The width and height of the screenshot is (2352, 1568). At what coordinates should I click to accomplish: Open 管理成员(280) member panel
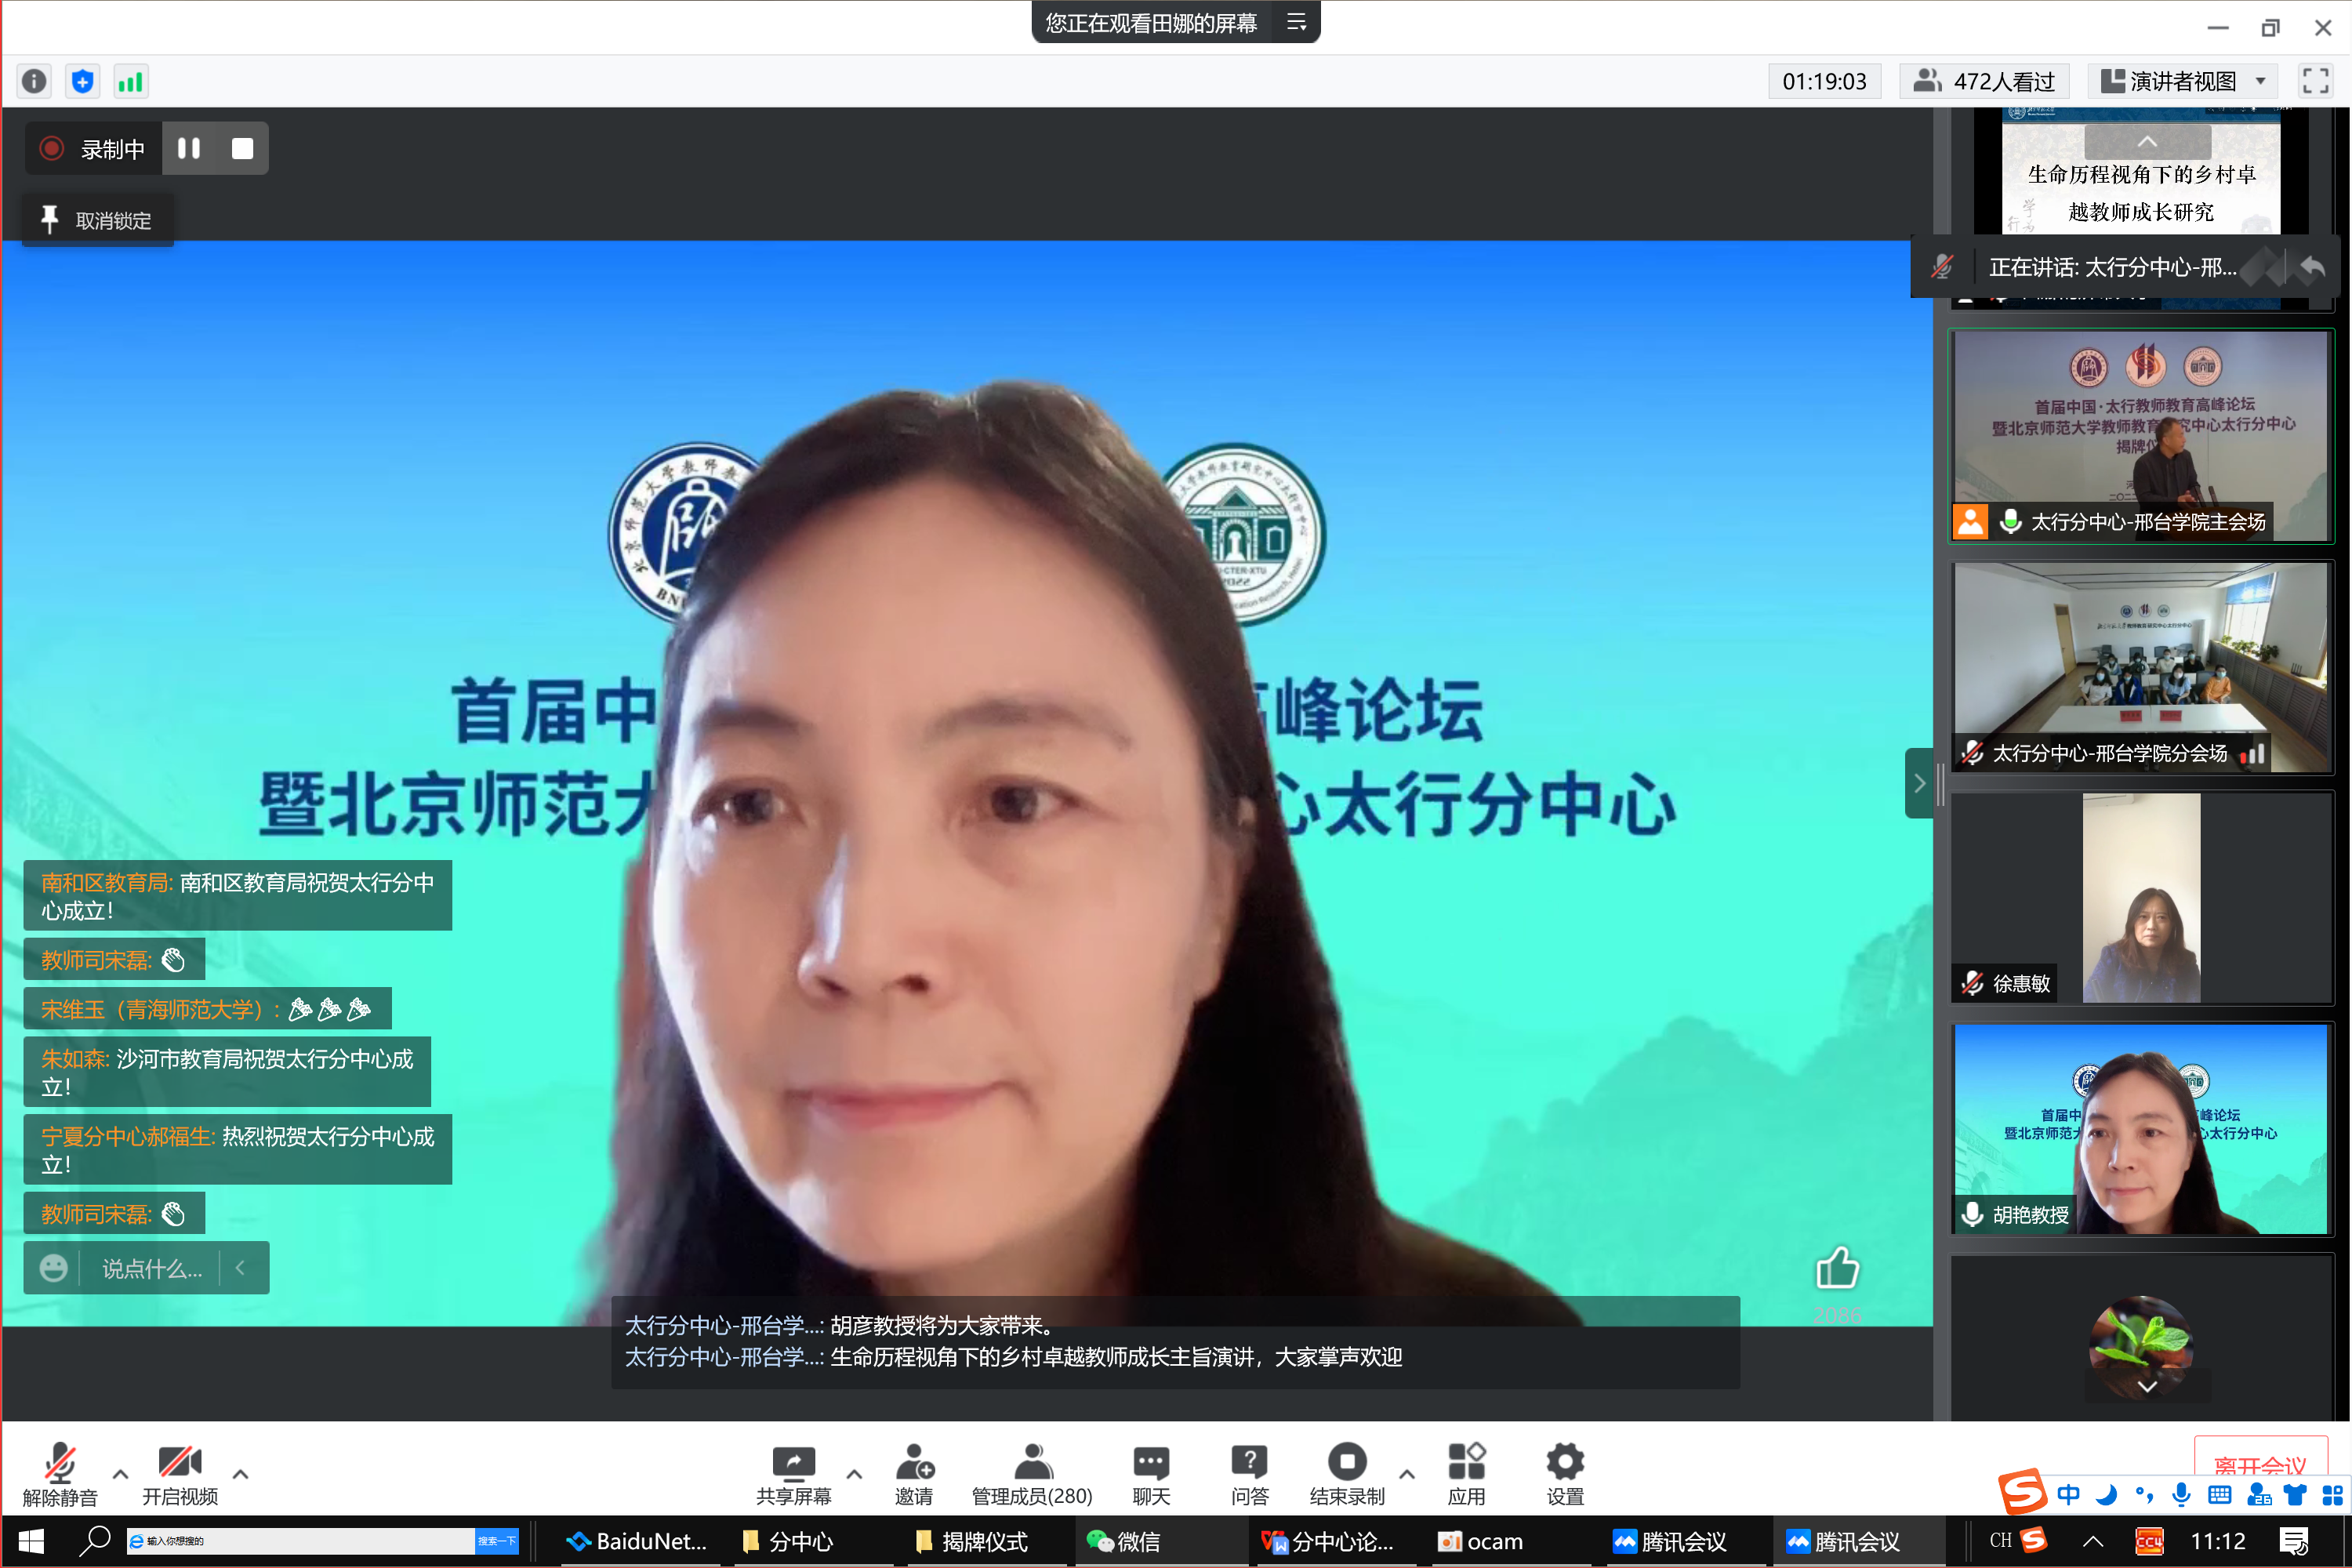coord(1032,1475)
